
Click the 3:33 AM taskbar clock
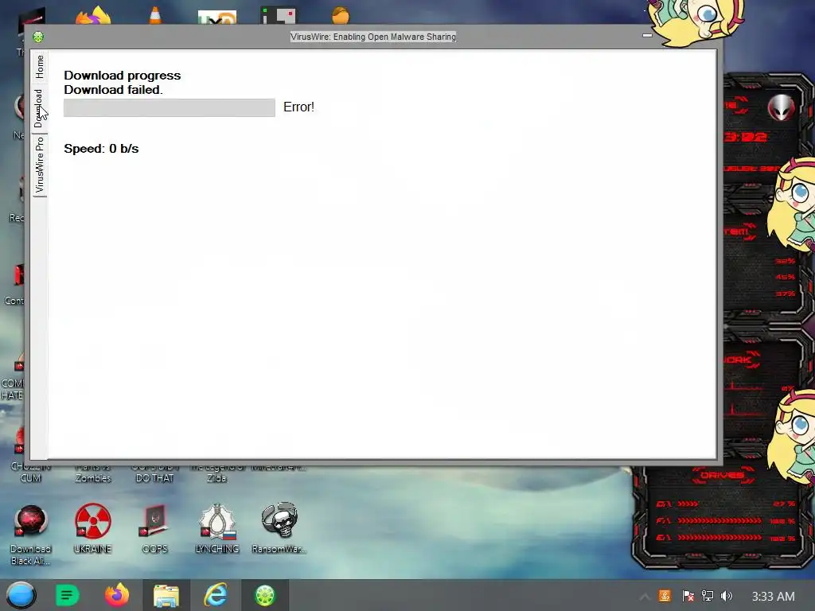click(774, 597)
